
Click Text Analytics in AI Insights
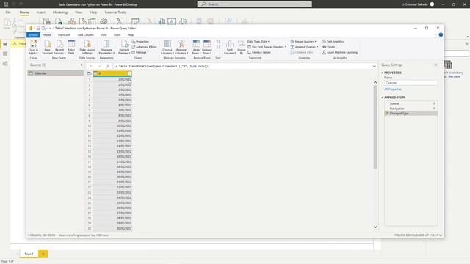(x=333, y=42)
